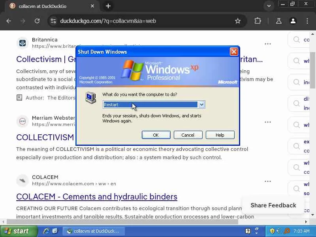
Task: Click the COLACEM site favicon
Action: tap(23, 181)
